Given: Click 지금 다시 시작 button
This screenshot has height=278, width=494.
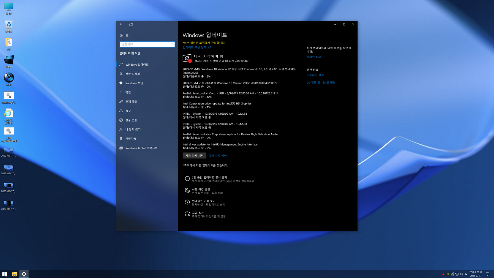Looking at the screenshot, I should [x=194, y=156].
